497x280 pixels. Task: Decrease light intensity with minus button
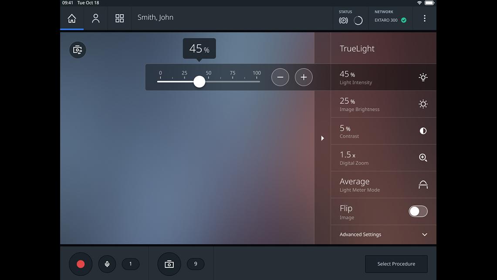[280, 77]
